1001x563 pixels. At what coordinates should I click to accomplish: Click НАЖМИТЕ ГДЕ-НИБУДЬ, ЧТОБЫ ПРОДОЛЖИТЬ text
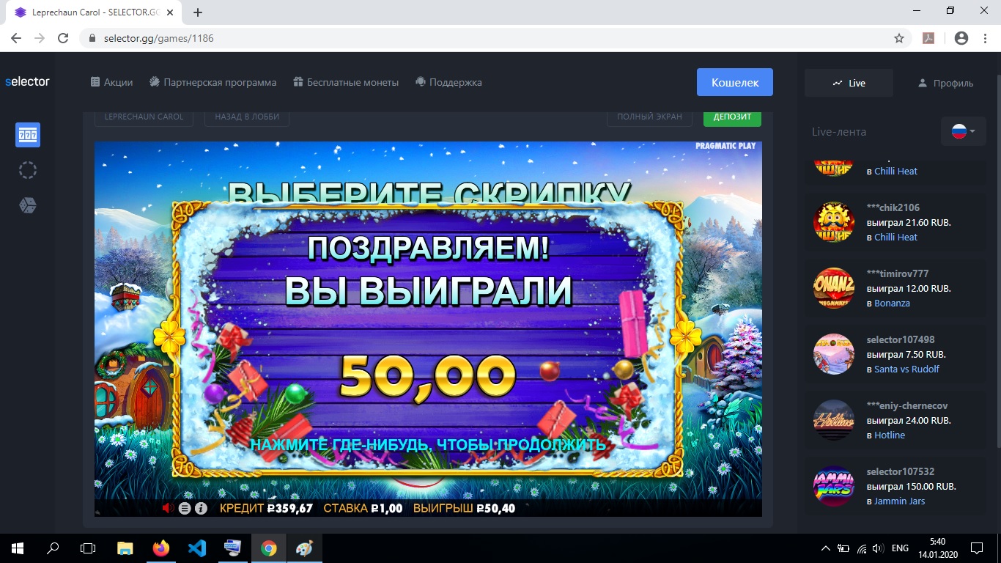[x=428, y=444]
